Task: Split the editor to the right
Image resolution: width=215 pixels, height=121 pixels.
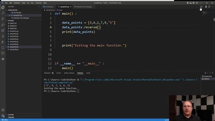Action: (209, 7)
